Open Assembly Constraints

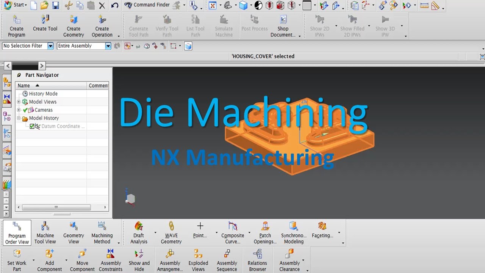(x=111, y=260)
